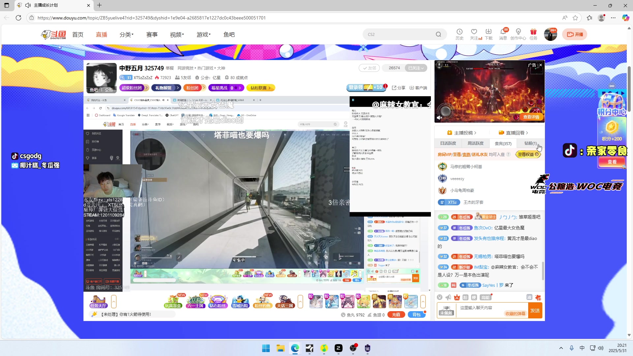Go to the 首页 home menu
Image resolution: width=633 pixels, height=356 pixels.
coord(78,35)
